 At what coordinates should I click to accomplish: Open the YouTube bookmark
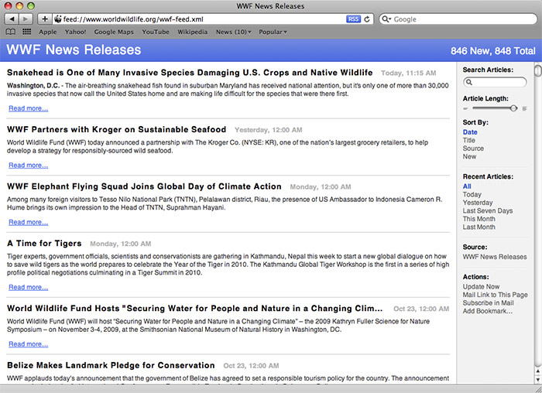tap(155, 32)
